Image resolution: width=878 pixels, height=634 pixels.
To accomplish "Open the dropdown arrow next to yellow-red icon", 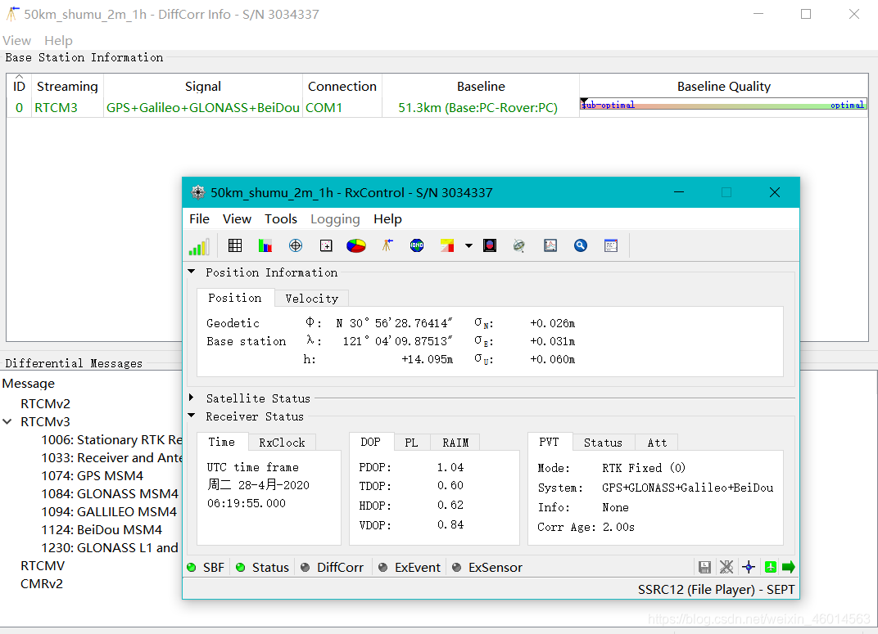I will click(x=468, y=245).
